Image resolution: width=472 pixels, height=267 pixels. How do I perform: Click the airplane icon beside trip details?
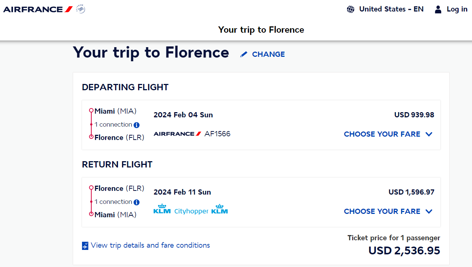85,245
